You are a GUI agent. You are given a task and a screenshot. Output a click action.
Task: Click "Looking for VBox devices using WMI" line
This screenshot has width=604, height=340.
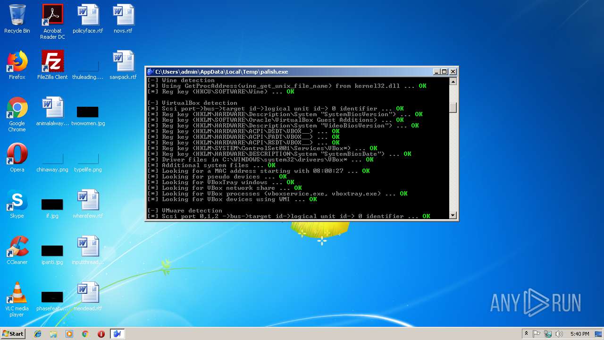[x=232, y=199]
